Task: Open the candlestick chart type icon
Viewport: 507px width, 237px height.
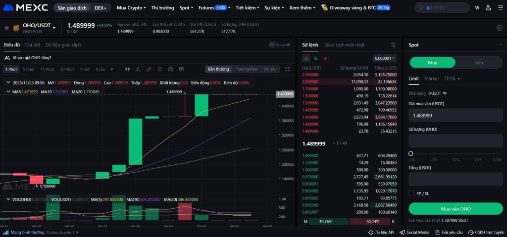Action: 127,69
